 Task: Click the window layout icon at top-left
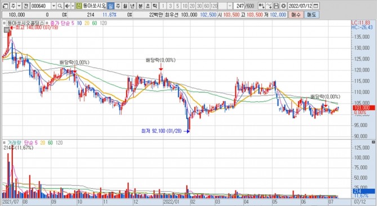click(5, 6)
